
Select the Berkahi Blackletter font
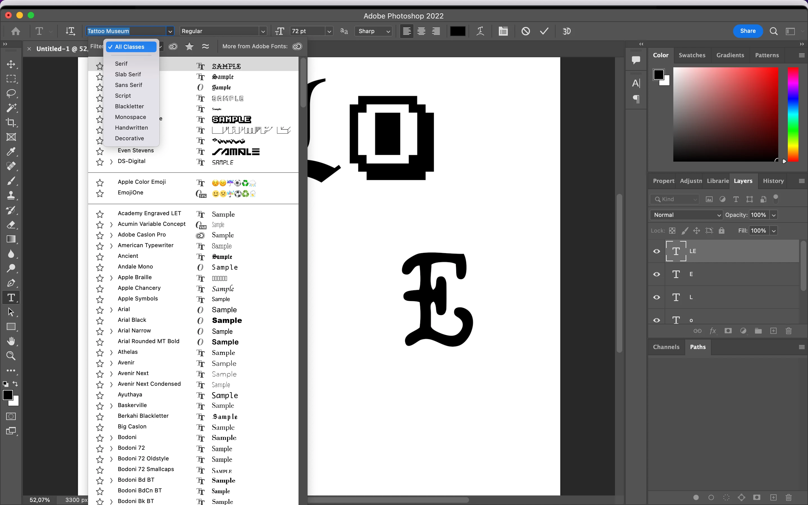[x=143, y=416]
